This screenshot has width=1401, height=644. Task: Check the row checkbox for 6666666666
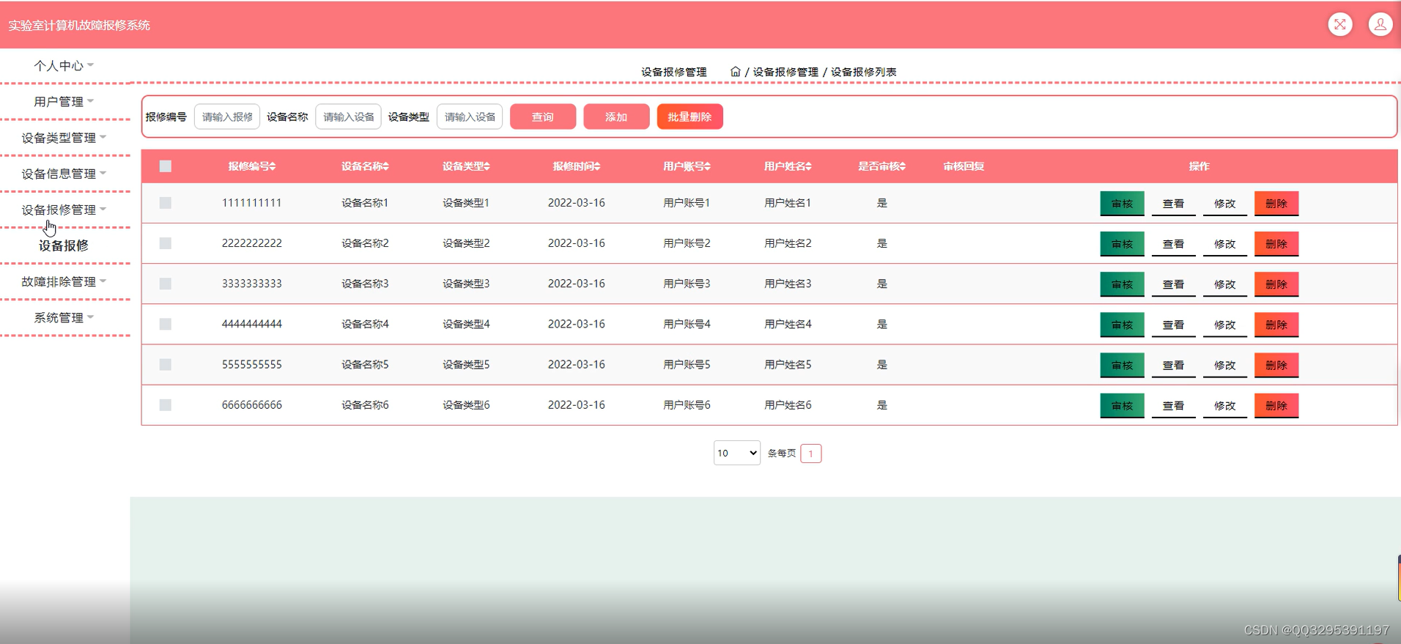tap(166, 404)
